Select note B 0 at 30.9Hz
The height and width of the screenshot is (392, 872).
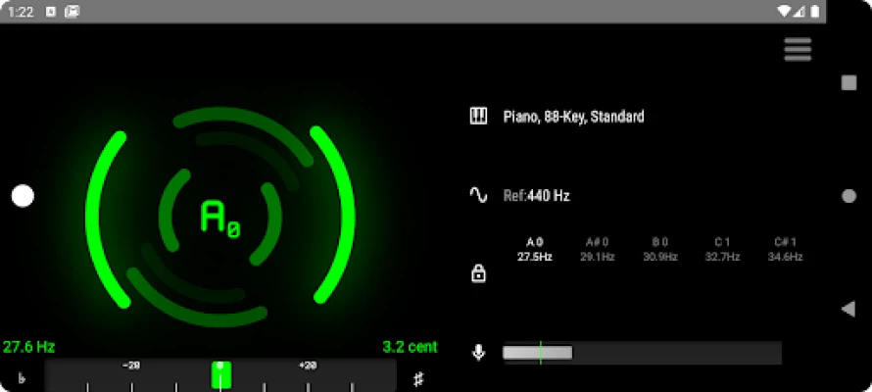click(x=659, y=249)
